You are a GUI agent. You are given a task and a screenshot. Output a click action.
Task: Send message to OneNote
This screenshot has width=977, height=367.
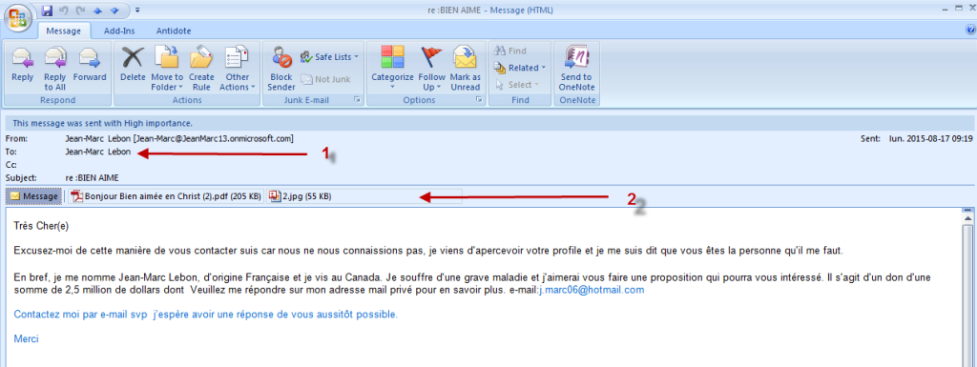576,69
